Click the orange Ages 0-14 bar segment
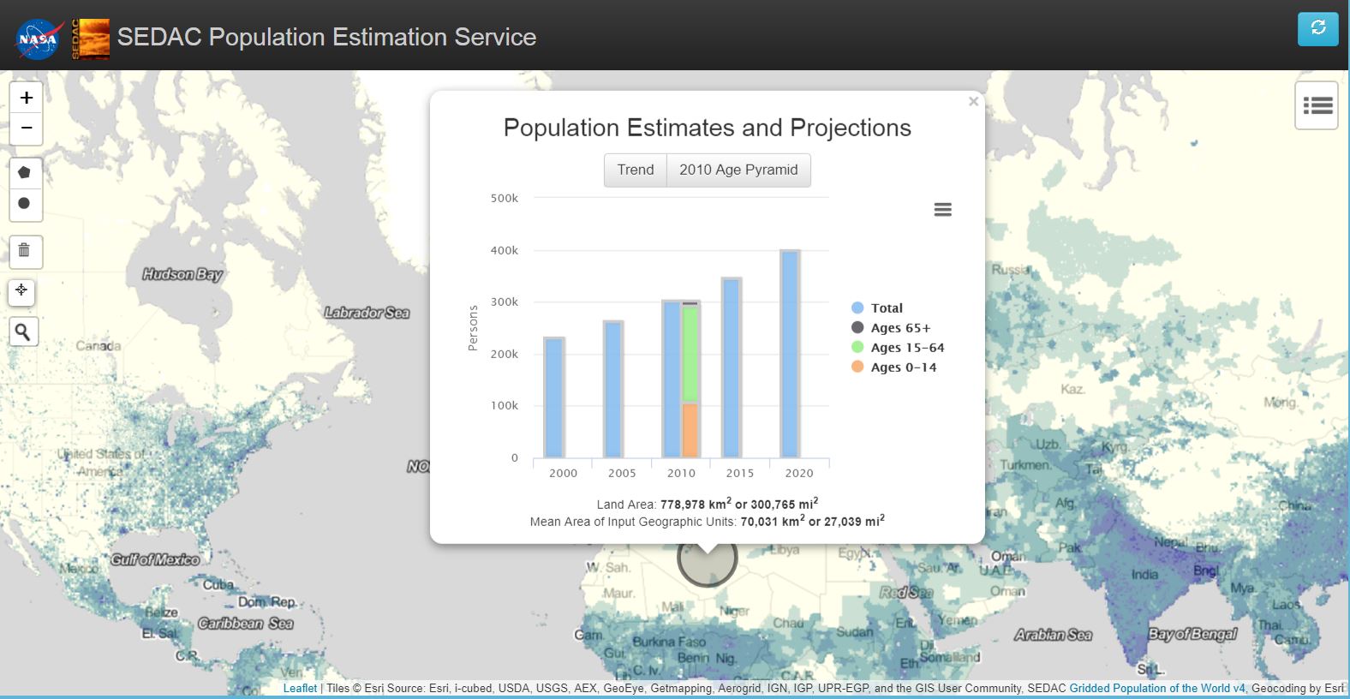The width and height of the screenshot is (1350, 699). (x=690, y=430)
